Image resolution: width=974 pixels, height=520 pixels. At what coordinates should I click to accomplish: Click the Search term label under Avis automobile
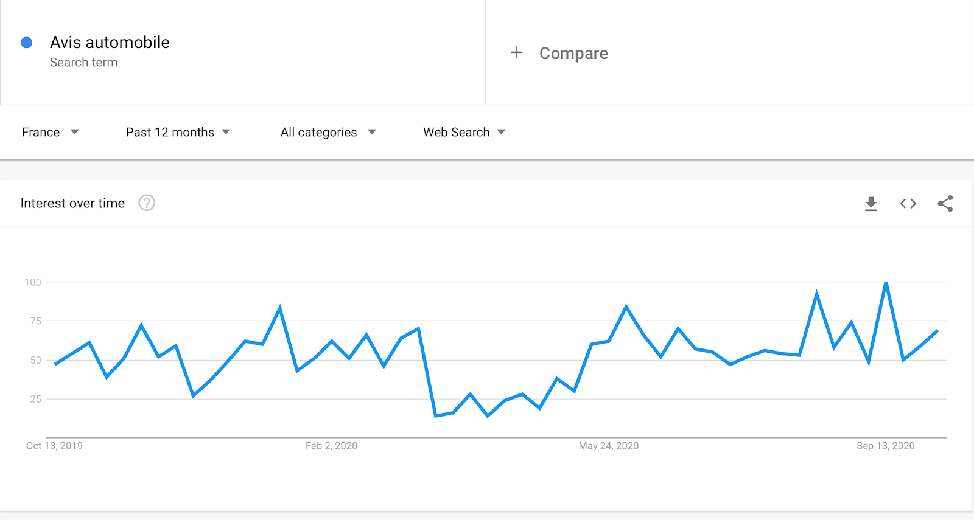tap(83, 62)
